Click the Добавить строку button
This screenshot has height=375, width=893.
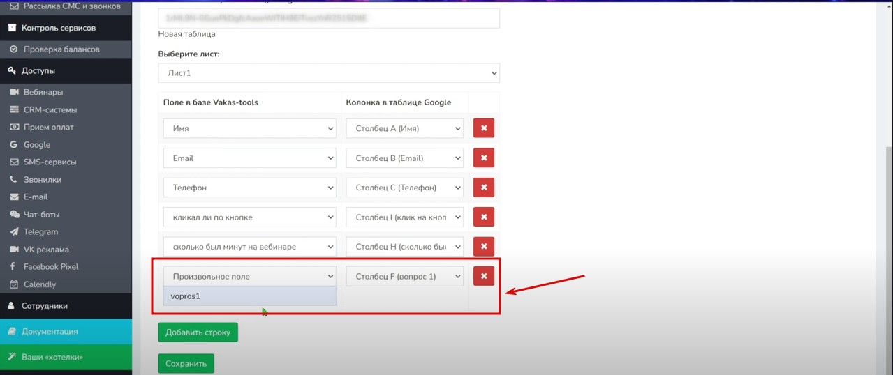198,332
